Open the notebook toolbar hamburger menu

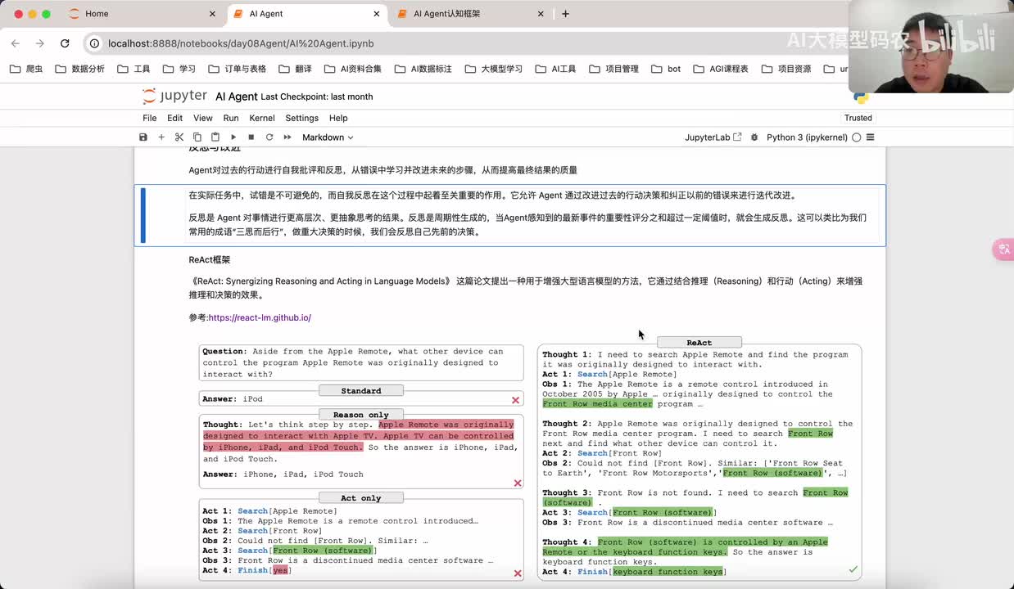click(x=871, y=137)
